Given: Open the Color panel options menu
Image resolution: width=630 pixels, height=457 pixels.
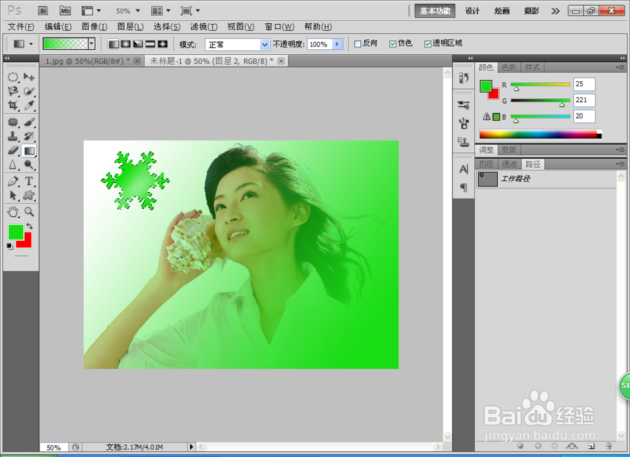Looking at the screenshot, I should (x=621, y=67).
